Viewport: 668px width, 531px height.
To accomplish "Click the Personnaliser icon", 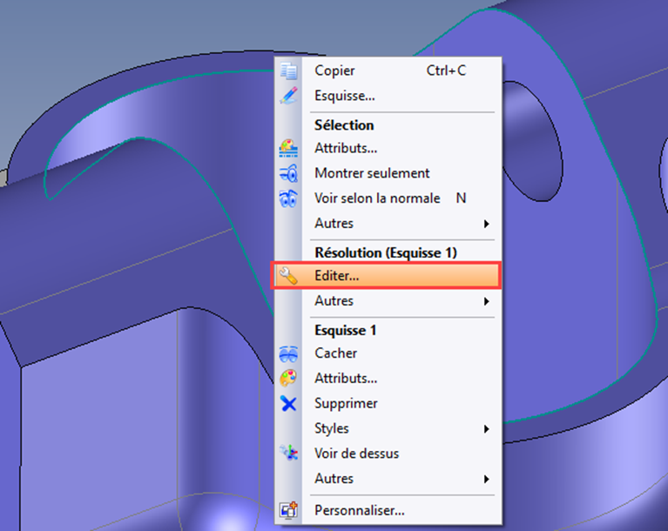I will pyautogui.click(x=288, y=510).
